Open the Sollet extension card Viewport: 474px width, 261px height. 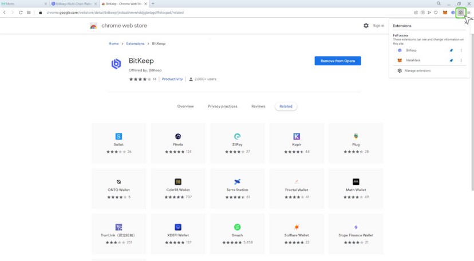[x=118, y=143]
